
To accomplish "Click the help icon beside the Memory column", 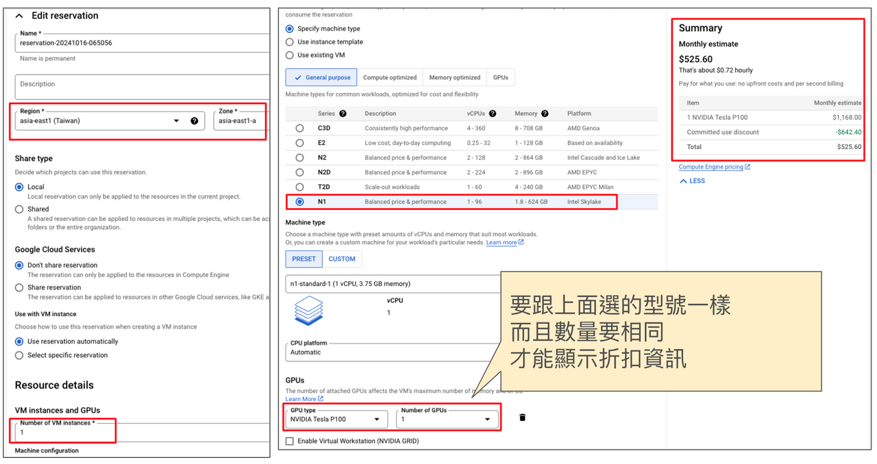I will pyautogui.click(x=544, y=114).
